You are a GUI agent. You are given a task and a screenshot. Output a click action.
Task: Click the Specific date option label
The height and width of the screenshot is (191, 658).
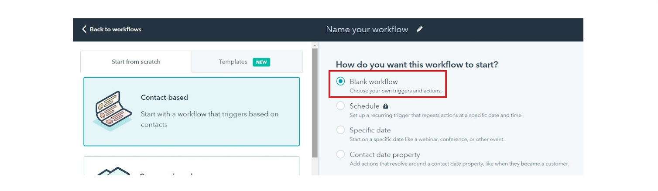pyautogui.click(x=370, y=130)
